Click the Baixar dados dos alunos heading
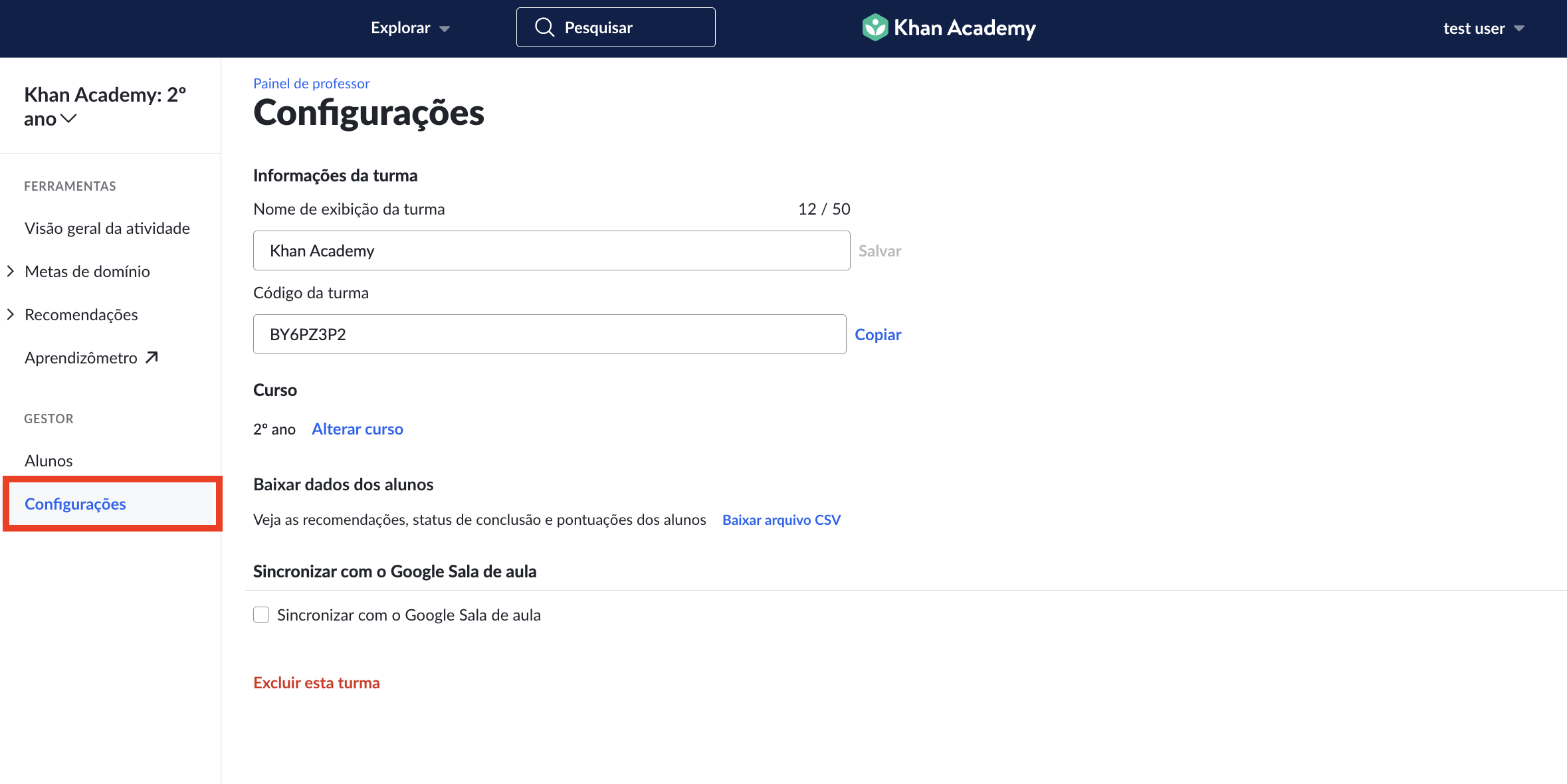The width and height of the screenshot is (1567, 784). [343, 484]
